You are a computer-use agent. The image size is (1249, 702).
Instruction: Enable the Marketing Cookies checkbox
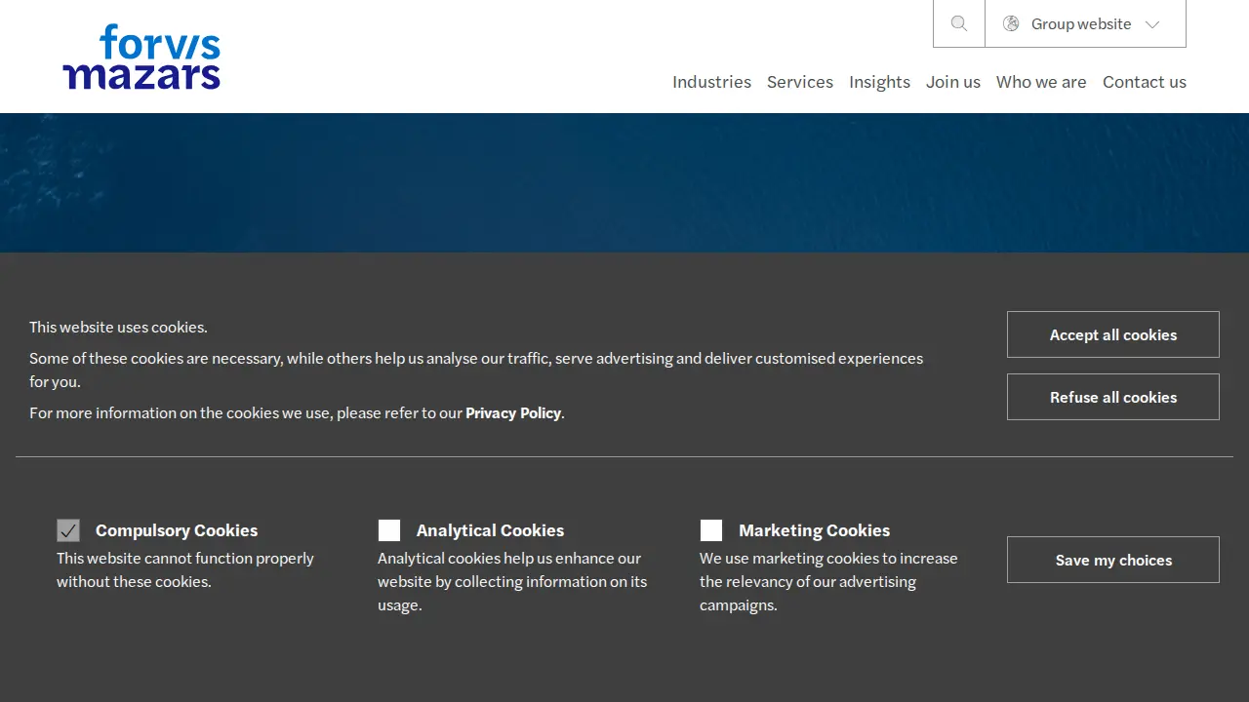(x=711, y=530)
